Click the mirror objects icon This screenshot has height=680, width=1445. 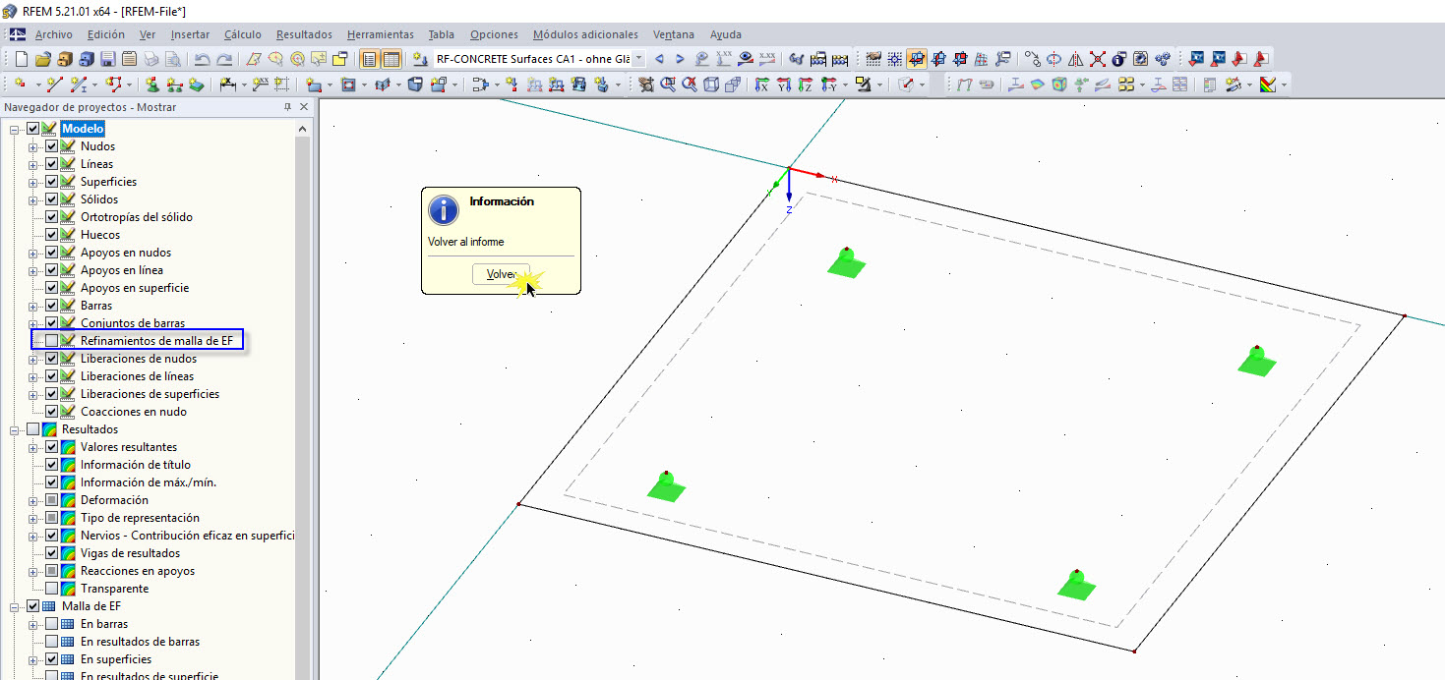click(x=1075, y=59)
